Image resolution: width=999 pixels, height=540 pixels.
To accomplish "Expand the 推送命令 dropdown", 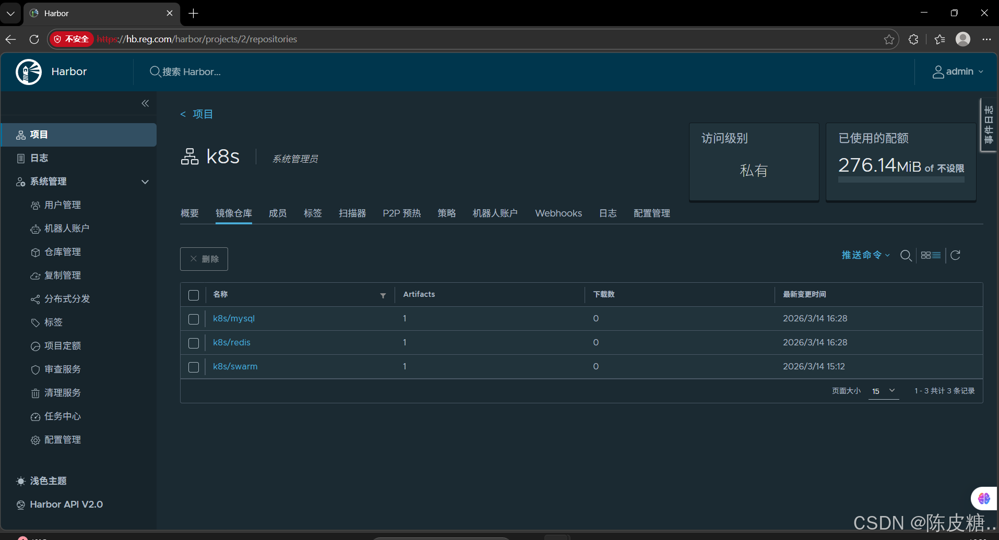I will [866, 255].
